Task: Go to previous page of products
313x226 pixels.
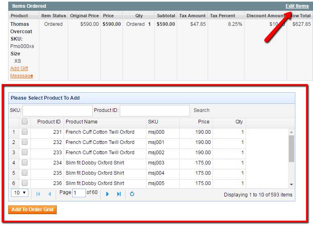Action: coord(50,194)
